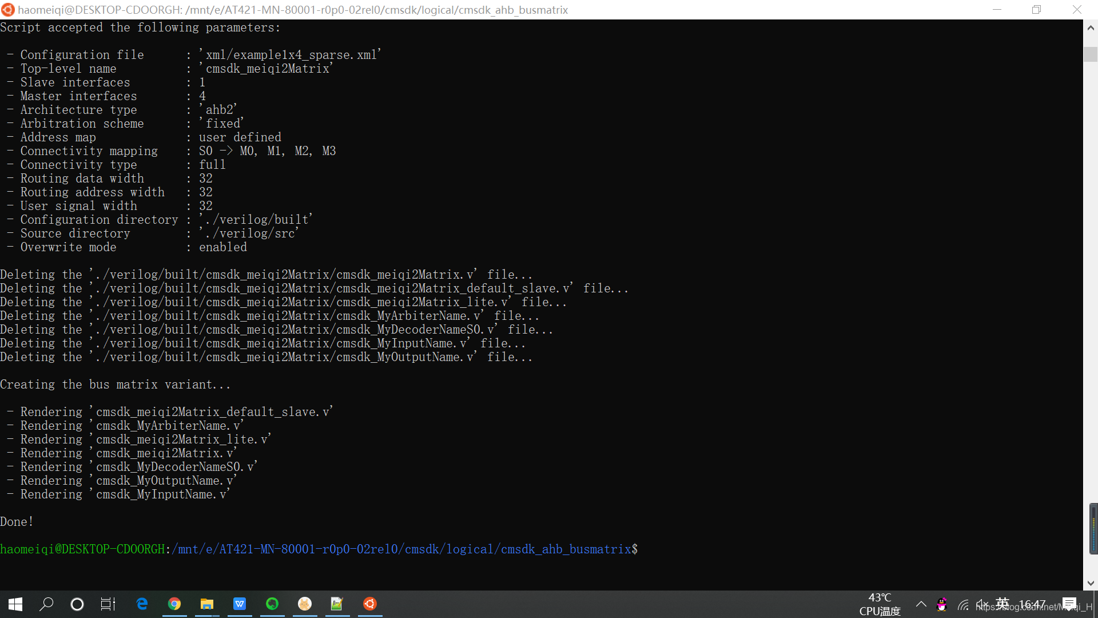Click the 'Master interfaces' label
The width and height of the screenshot is (1098, 618).
79,96
